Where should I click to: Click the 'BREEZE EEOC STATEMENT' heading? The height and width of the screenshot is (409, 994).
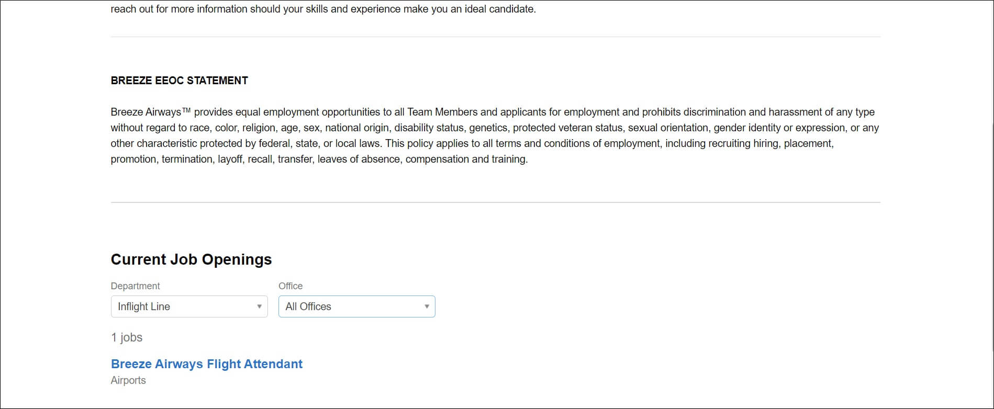coord(179,81)
